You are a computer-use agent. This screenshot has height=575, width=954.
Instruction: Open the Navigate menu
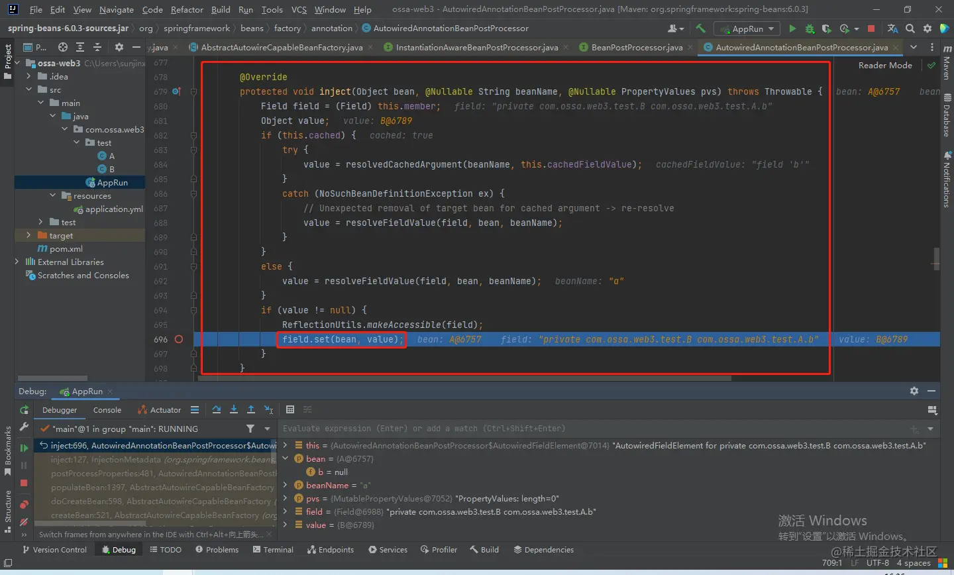(x=117, y=9)
